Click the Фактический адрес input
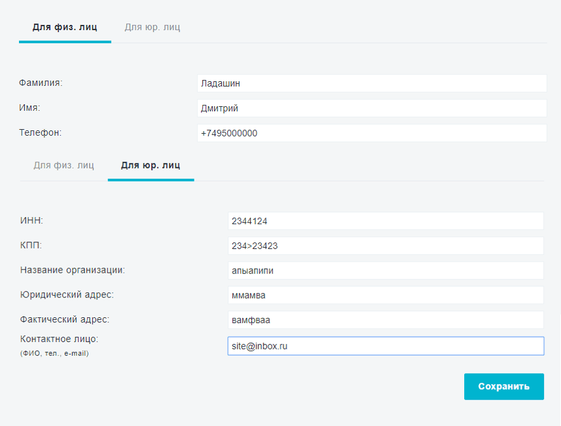561x426 pixels. click(386, 320)
